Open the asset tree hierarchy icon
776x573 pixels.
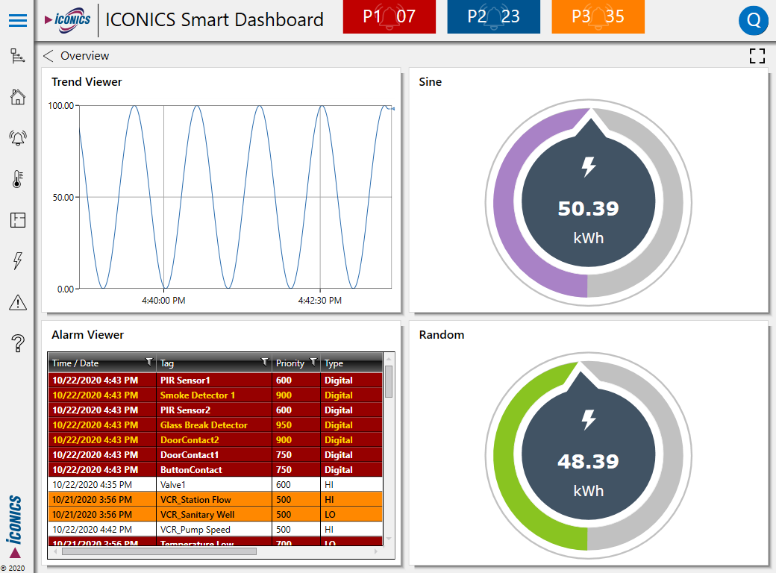coord(17,56)
